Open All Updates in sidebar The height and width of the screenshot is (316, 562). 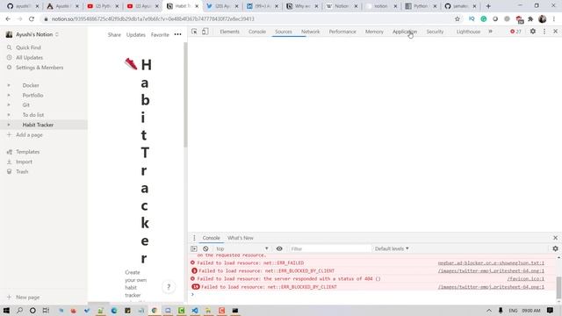(29, 57)
